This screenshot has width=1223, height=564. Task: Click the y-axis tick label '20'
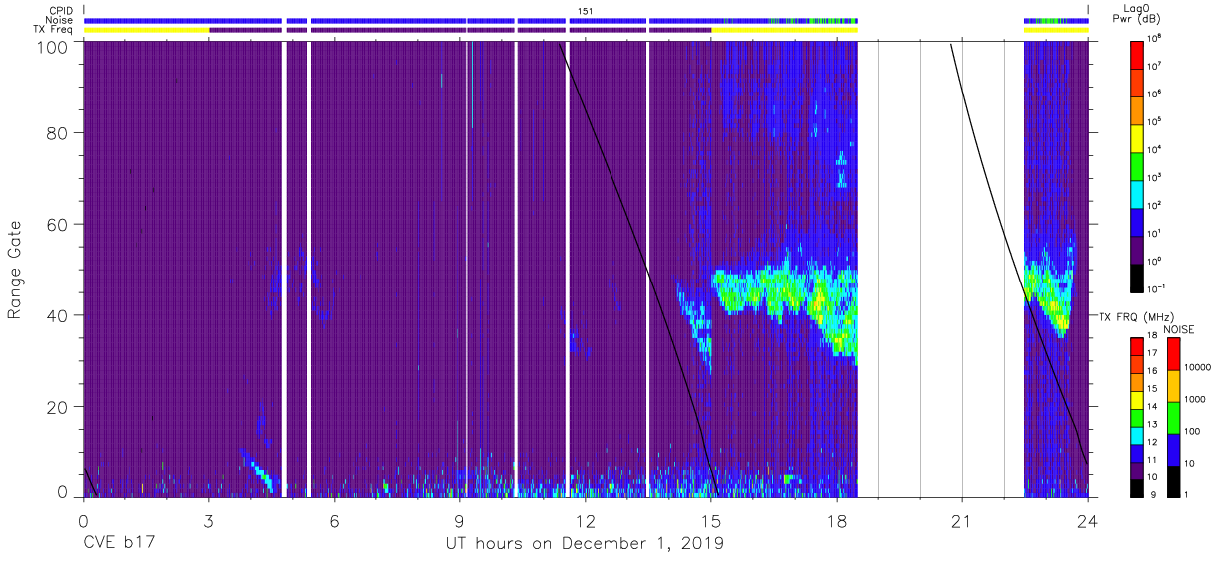tap(57, 407)
